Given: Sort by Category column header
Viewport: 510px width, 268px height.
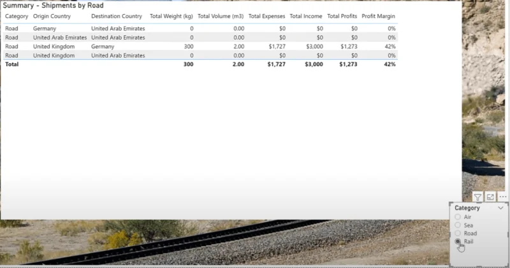Looking at the screenshot, I should tap(17, 17).
